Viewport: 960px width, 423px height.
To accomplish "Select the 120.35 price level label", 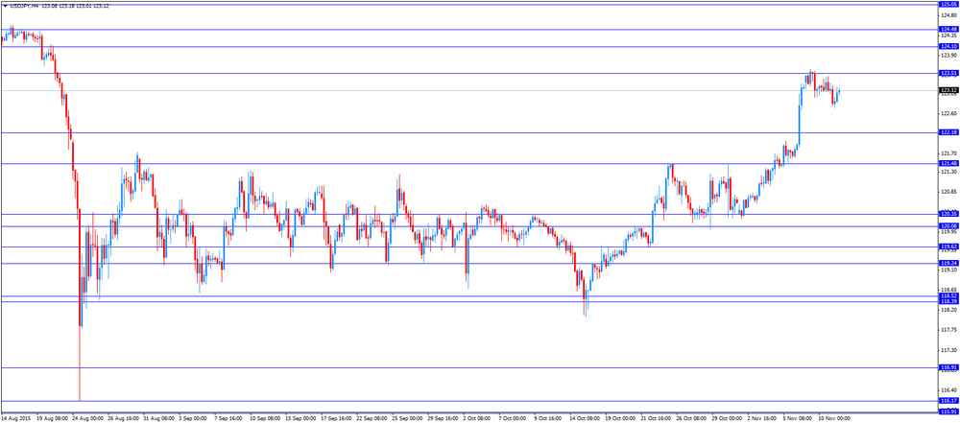I will [x=948, y=214].
